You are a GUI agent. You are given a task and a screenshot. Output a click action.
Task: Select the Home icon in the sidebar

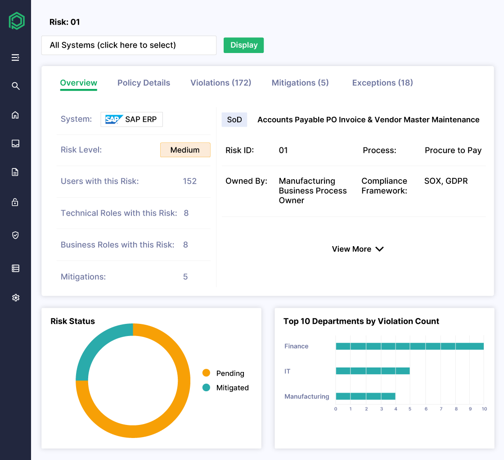[15, 115]
